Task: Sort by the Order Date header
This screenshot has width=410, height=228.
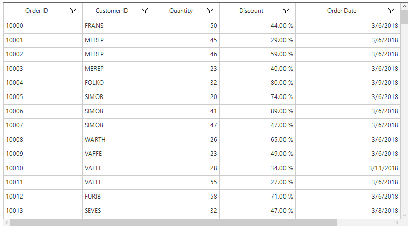Action: [341, 11]
